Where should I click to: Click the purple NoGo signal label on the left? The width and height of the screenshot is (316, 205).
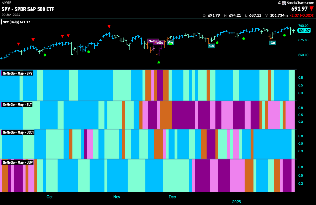pyautogui.click(x=152, y=41)
